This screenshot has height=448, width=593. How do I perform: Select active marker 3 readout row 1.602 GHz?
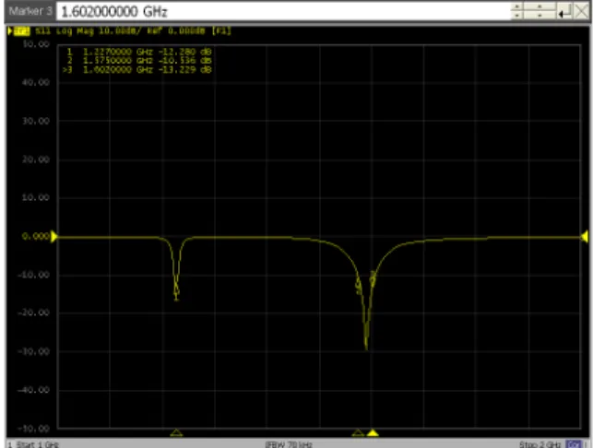tap(137, 69)
